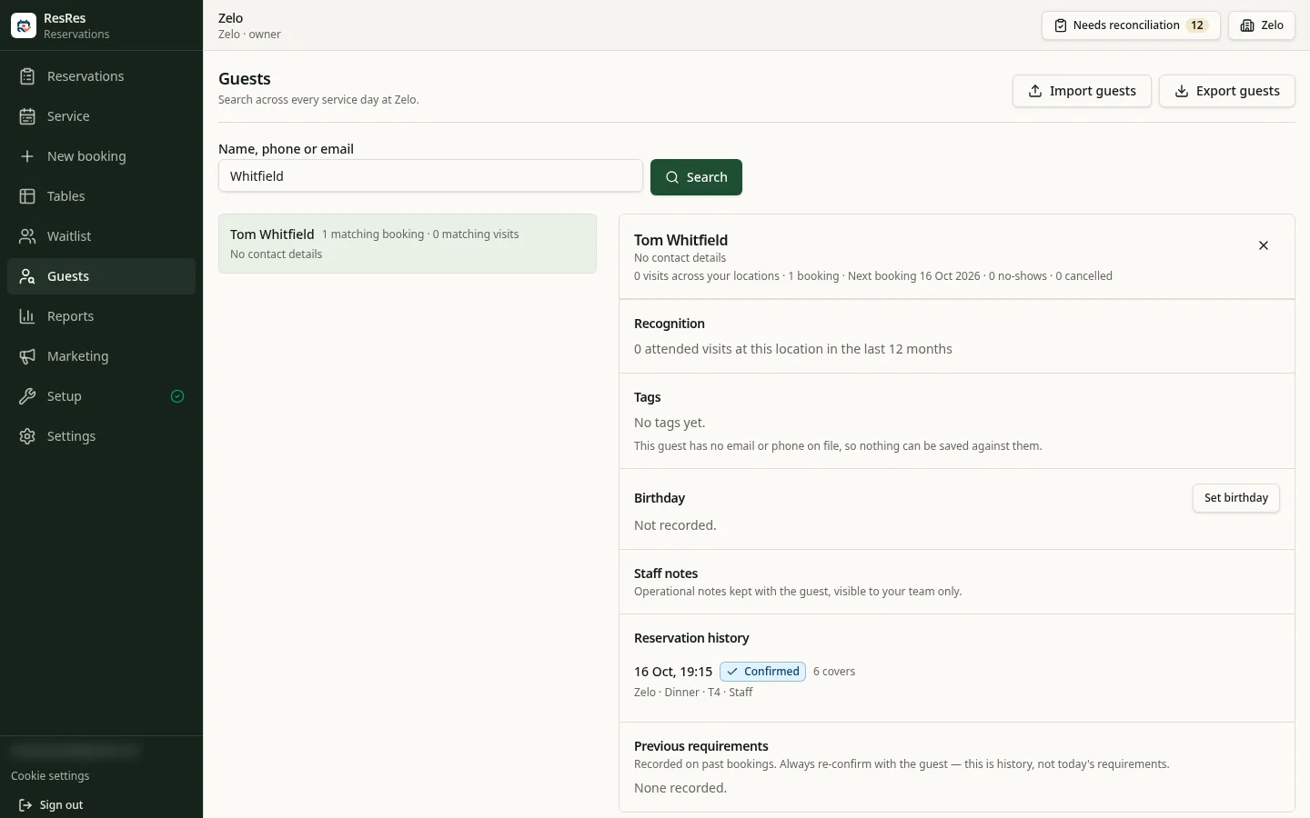This screenshot has width=1310, height=818.
Task: Click the Zelo location button
Action: (x=1262, y=25)
